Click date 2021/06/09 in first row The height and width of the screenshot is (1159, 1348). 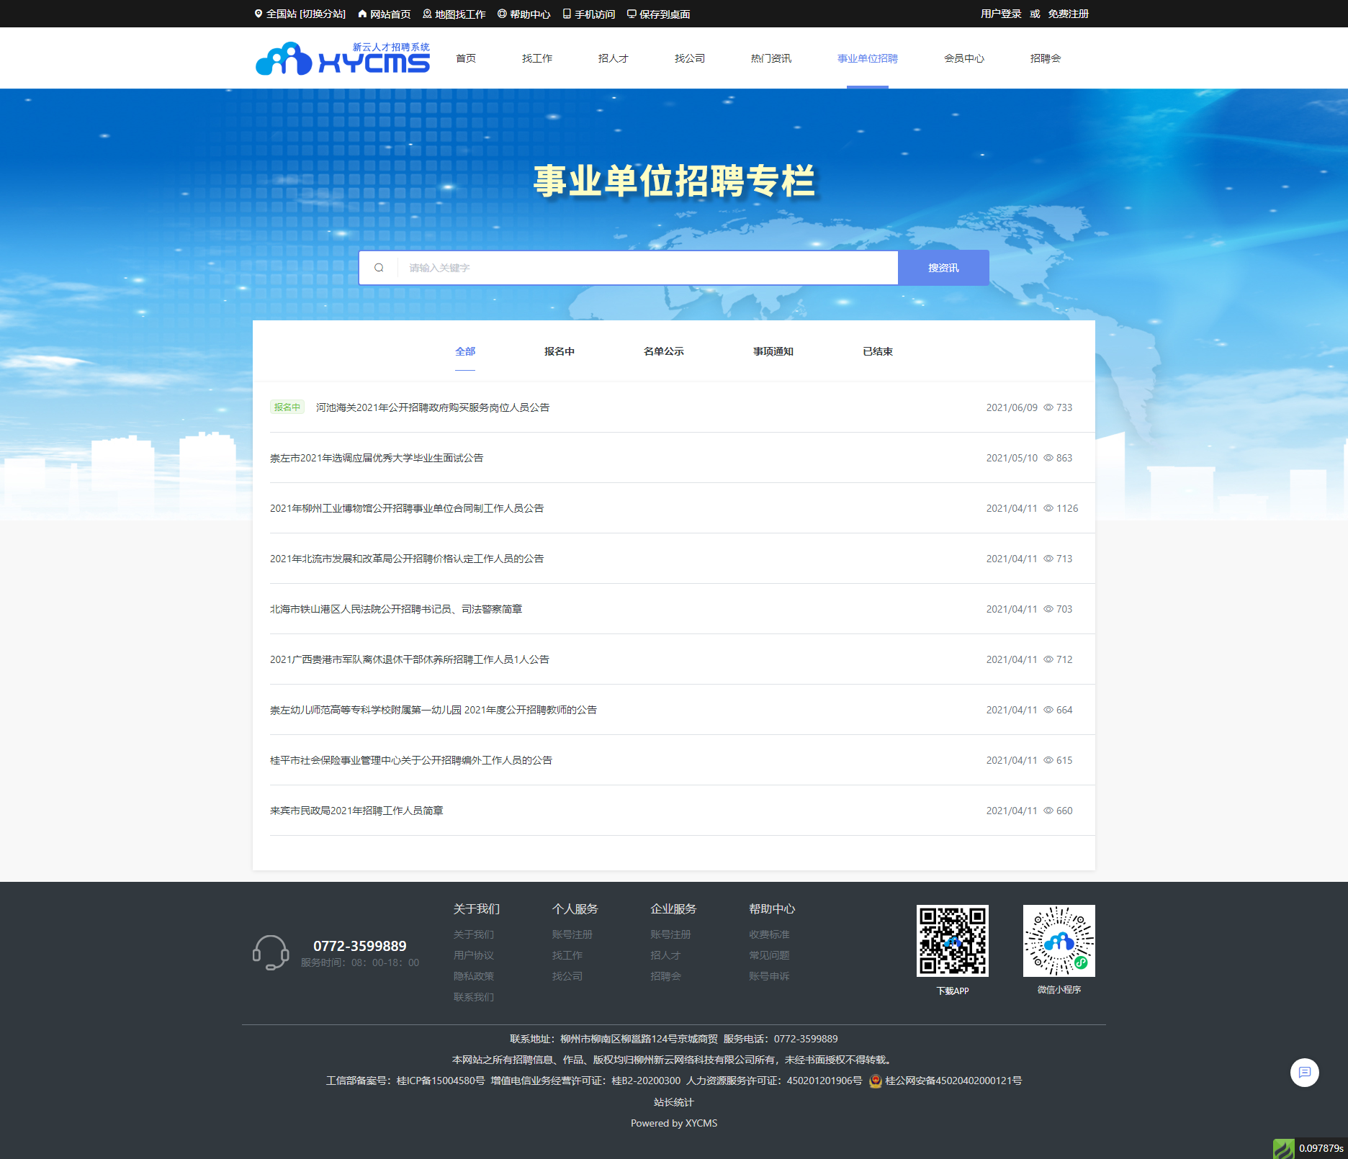(x=1012, y=407)
